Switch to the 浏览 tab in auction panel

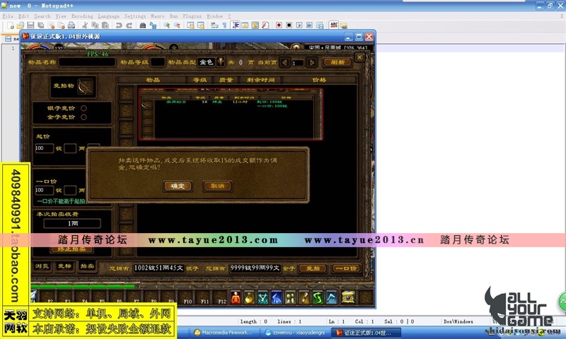point(42,266)
